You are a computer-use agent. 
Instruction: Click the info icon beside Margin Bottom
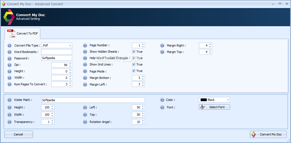pos(85,78)
